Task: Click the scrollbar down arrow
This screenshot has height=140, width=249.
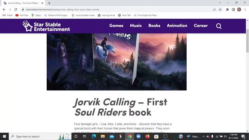Action: coord(247,131)
